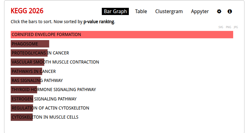Viewport: 247px width, 133px height.
Task: Click the info circle icon
Action: (230, 11)
